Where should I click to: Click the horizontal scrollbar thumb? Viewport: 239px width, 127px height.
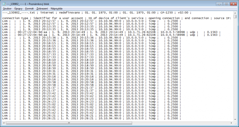point(69,123)
